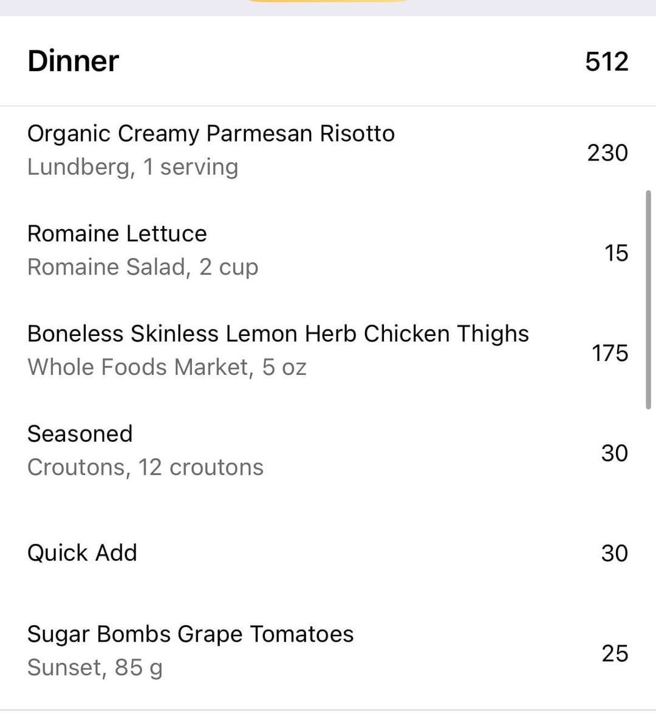Click the 25 calorie value for tomatoes
656x717 pixels.
click(x=614, y=653)
